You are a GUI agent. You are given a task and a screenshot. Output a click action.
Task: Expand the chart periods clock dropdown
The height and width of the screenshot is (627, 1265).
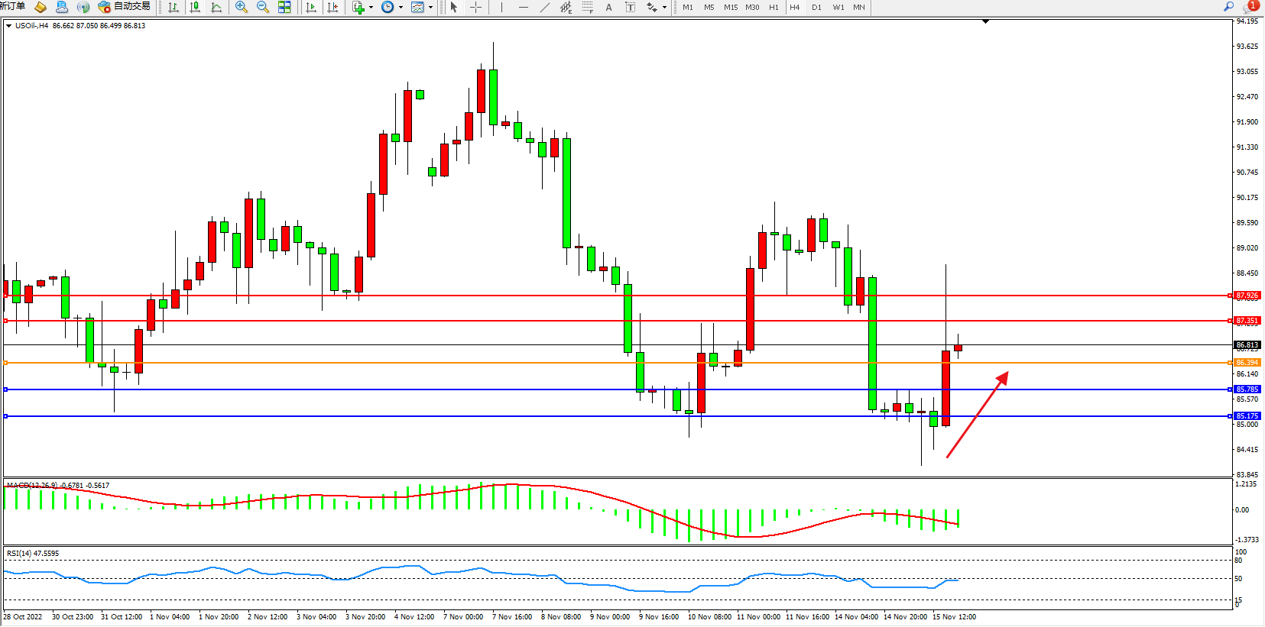[401, 7]
